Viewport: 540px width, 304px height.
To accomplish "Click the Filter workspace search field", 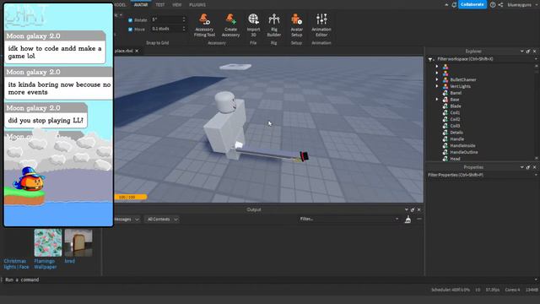I will (x=483, y=59).
